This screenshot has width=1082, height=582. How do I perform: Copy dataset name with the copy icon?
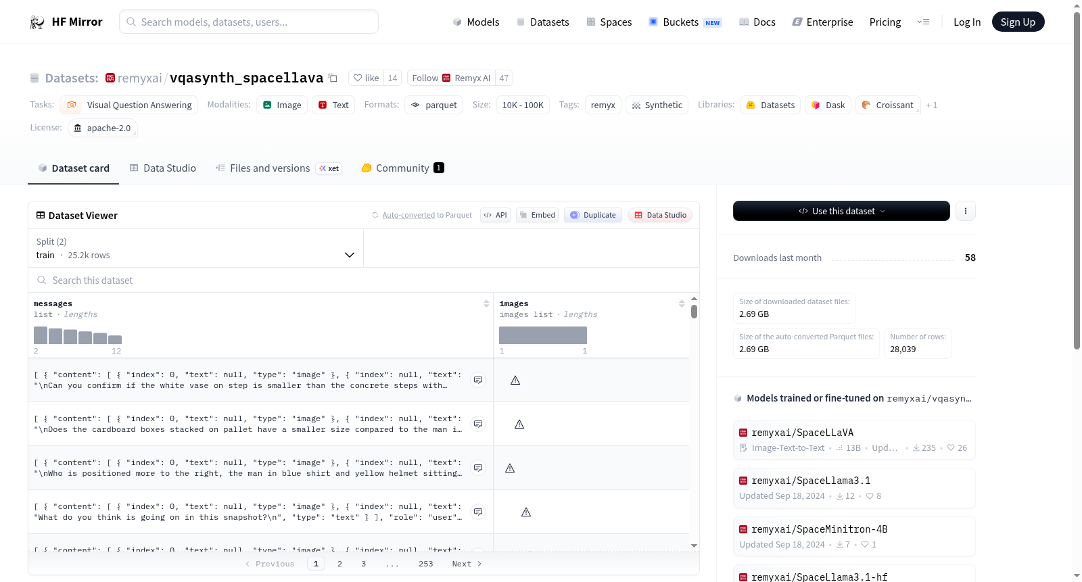(x=333, y=78)
